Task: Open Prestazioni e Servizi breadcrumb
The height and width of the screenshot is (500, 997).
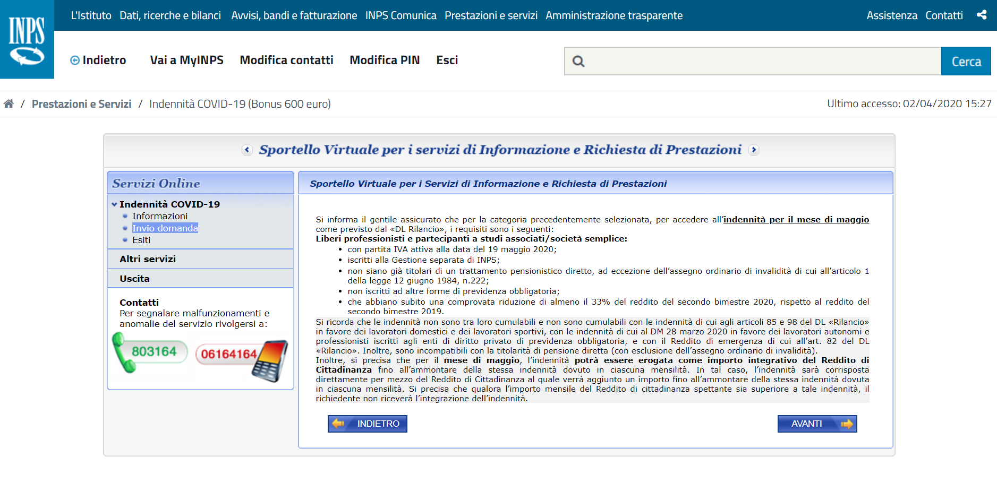Action: tap(82, 104)
